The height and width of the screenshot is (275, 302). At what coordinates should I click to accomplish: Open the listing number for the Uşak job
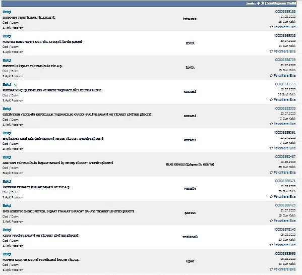[x=285, y=254]
